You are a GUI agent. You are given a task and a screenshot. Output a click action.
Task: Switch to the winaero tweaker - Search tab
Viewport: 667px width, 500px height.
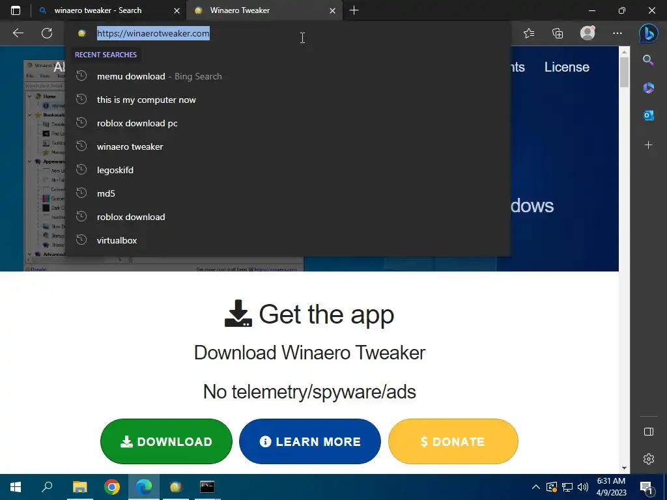coord(109,10)
